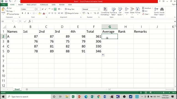
Task: Click Conditional Formatting icon
Action: pos(105,9)
